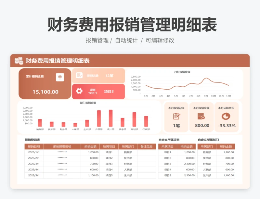
Task: Click the 月份报销金额 chart title
Action: point(182,72)
